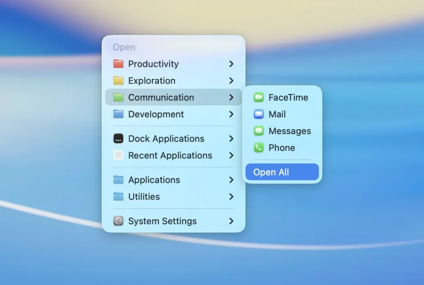The height and width of the screenshot is (285, 424).
Task: Select the Development menu label
Action: click(x=156, y=114)
